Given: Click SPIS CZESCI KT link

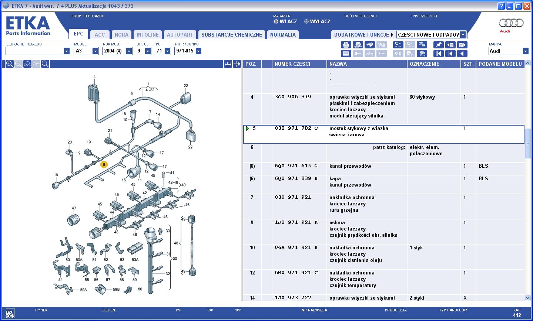Looking at the screenshot, I should (424, 16).
